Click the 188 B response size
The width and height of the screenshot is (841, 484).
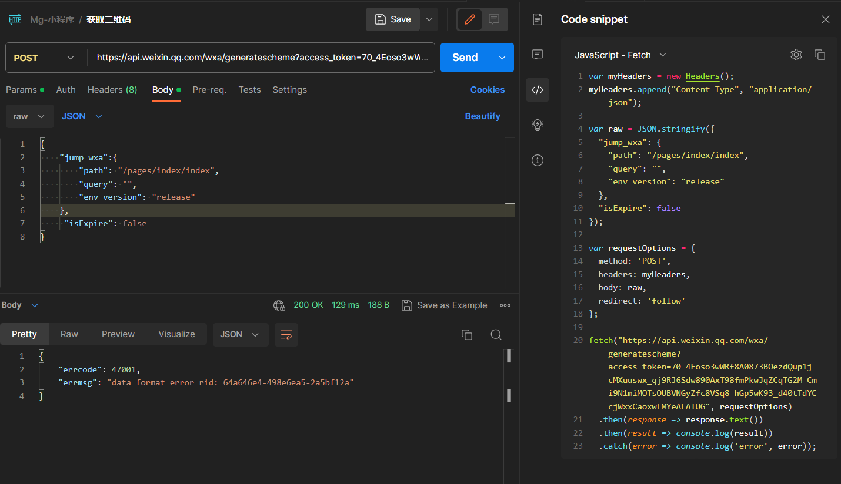379,305
